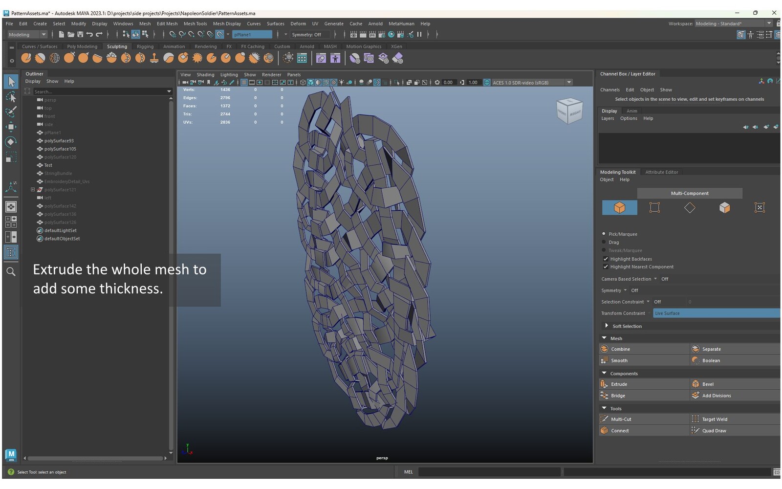782x489 pixels.
Task: Click the Bevel tool icon
Action: tap(695, 384)
